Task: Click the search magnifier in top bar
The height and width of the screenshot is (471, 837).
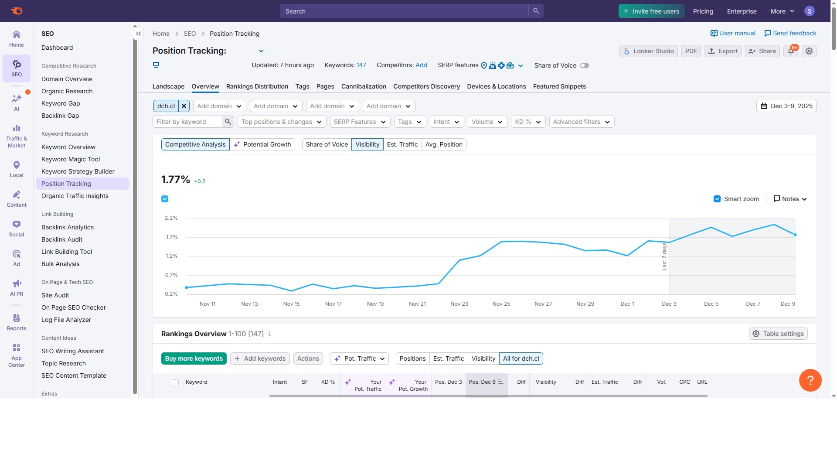Action: (x=536, y=11)
